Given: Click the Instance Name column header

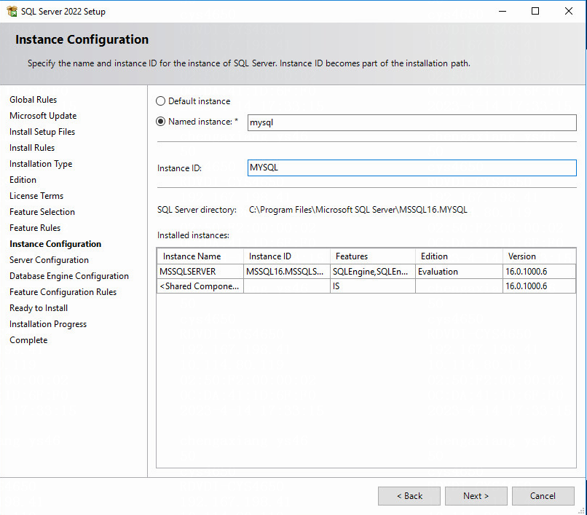Looking at the screenshot, I should pos(200,256).
